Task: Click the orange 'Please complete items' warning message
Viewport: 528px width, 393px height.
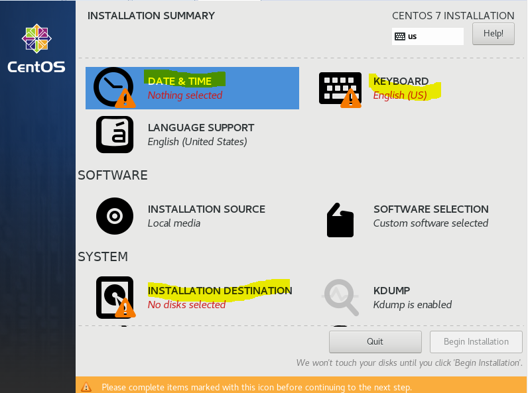Action: pyautogui.click(x=257, y=387)
